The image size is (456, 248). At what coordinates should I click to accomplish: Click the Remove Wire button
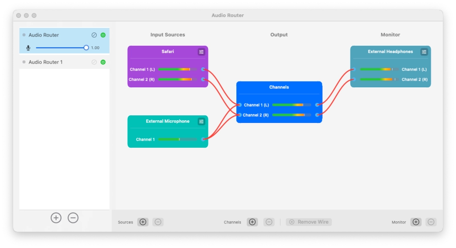pyautogui.click(x=309, y=222)
